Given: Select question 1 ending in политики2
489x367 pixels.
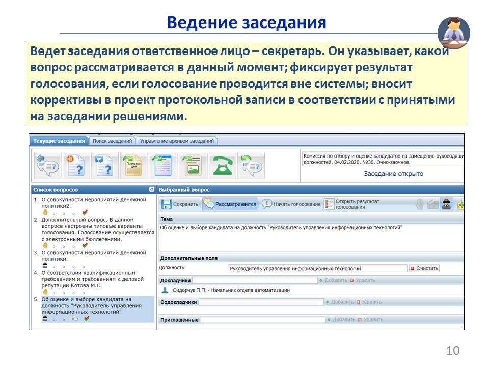Looking at the screenshot, I should (94, 203).
